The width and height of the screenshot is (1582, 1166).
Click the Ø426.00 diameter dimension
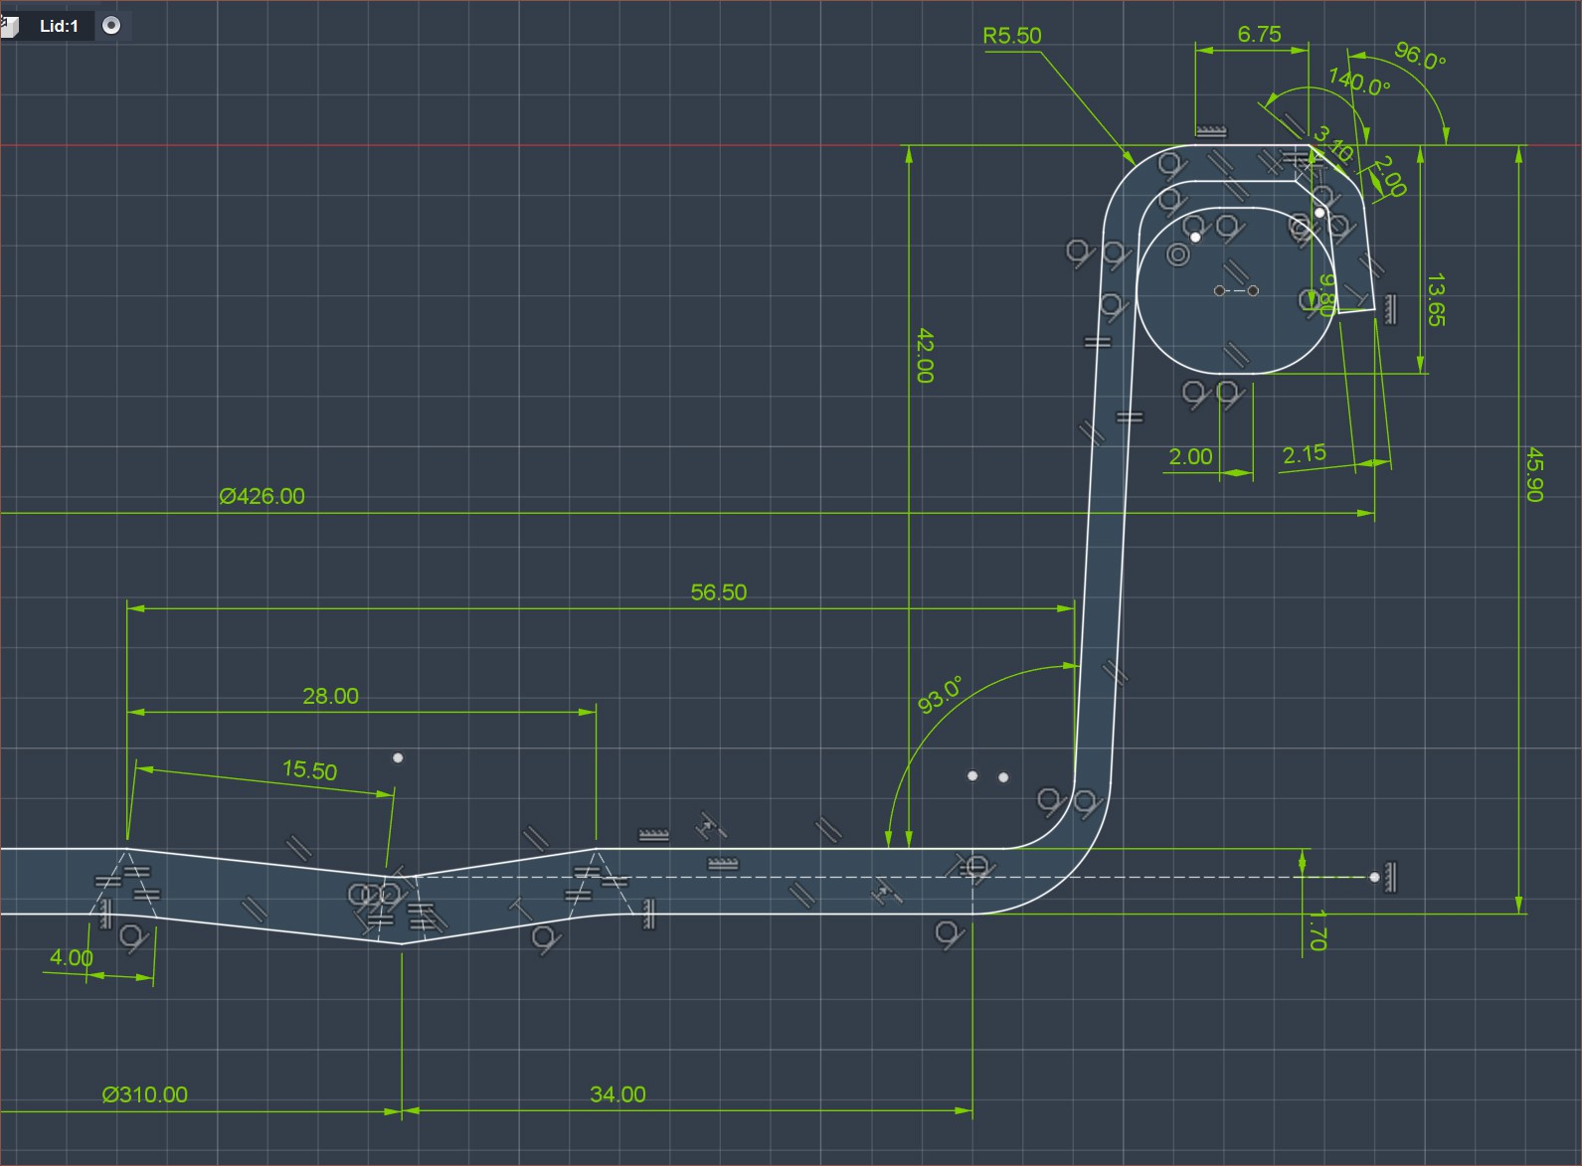click(x=262, y=496)
